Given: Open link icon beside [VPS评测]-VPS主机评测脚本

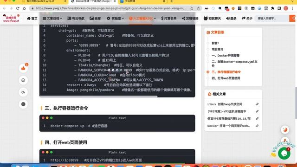Looking at the screenshot, I should tap(257, 111).
